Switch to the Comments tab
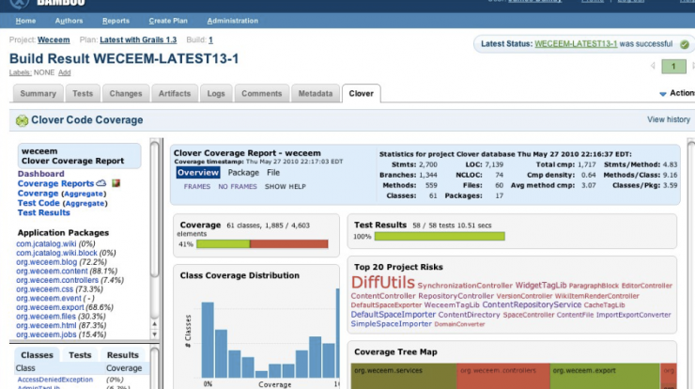Image resolution: width=695 pixels, height=389 pixels. 261,94
